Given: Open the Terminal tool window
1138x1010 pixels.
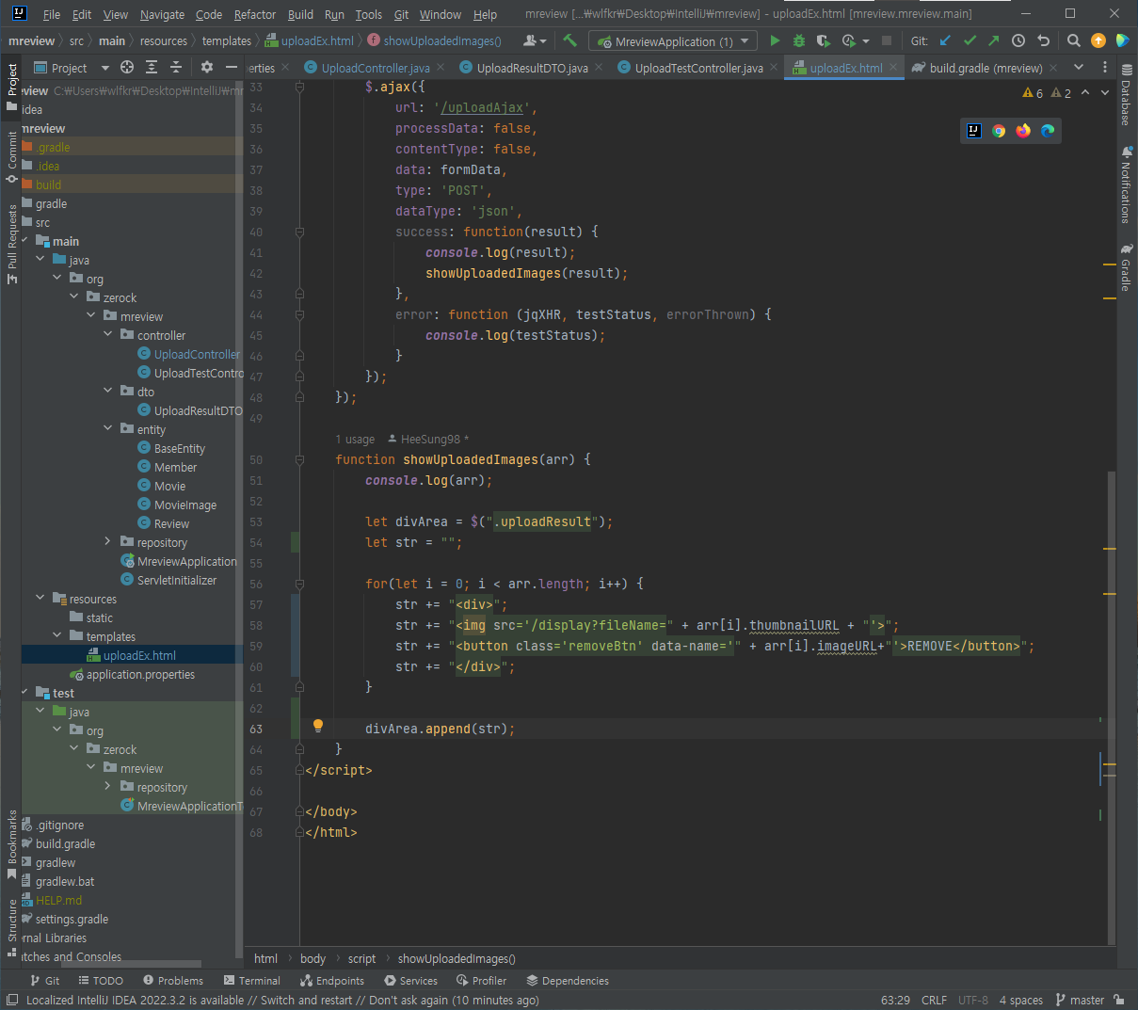Looking at the screenshot, I should [x=252, y=980].
